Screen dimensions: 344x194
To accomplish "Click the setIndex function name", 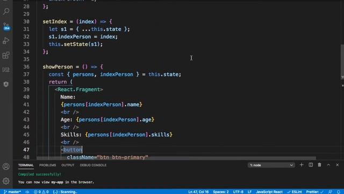I will (55, 22).
